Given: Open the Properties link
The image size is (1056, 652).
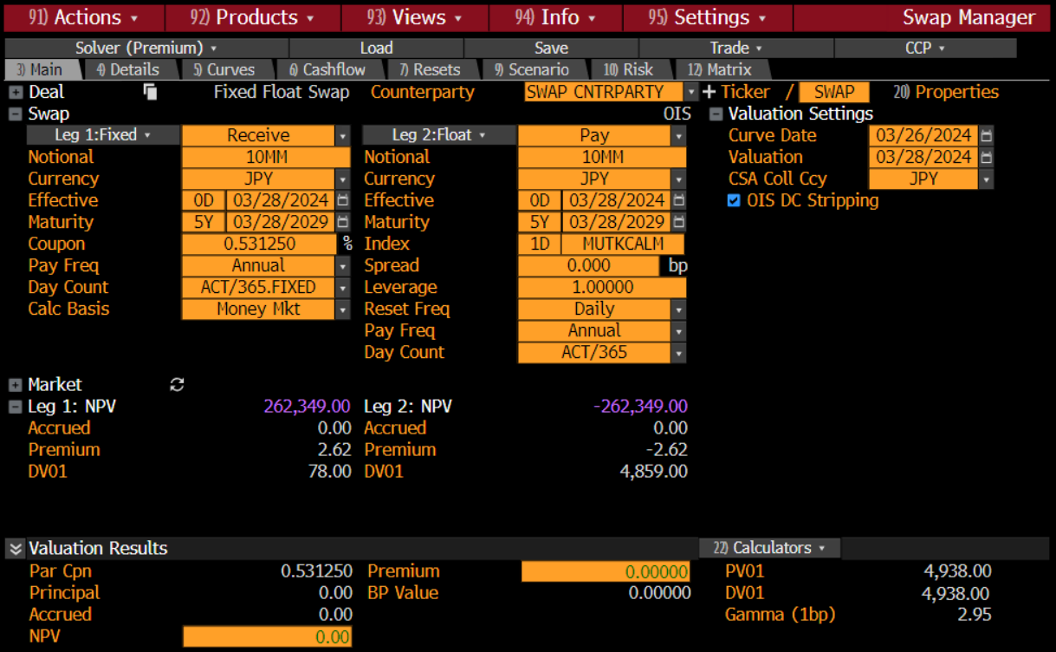Looking at the screenshot, I should click(x=946, y=92).
